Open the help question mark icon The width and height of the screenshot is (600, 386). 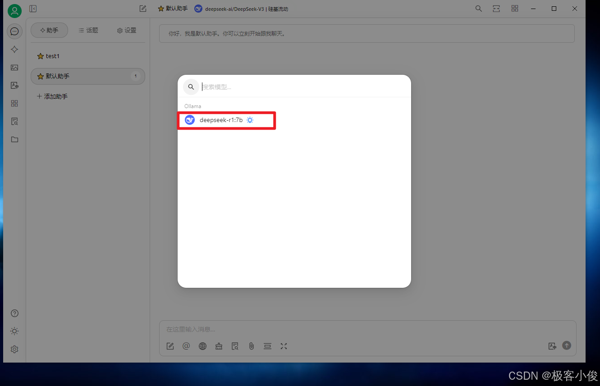[x=14, y=313]
